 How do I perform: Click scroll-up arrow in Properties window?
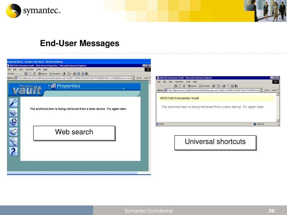click(150, 82)
